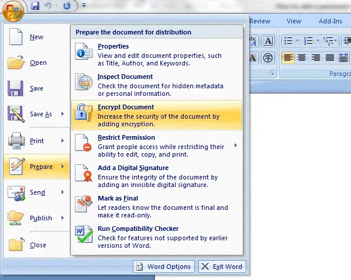
Task: Toggle Center alignment
Action: [x=302, y=58]
